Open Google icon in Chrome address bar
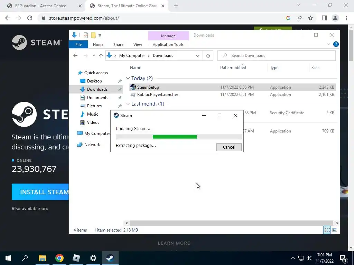This screenshot has height=265, width=354. point(288,18)
